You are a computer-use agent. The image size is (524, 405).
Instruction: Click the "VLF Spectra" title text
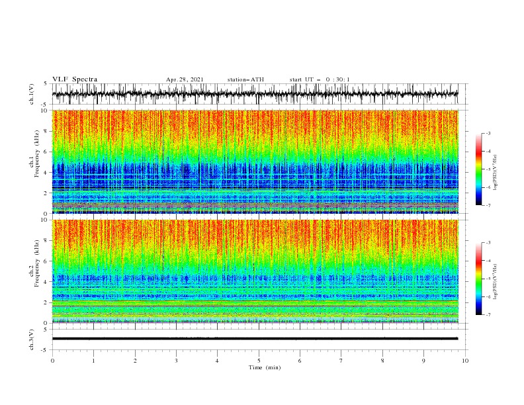[75, 79]
